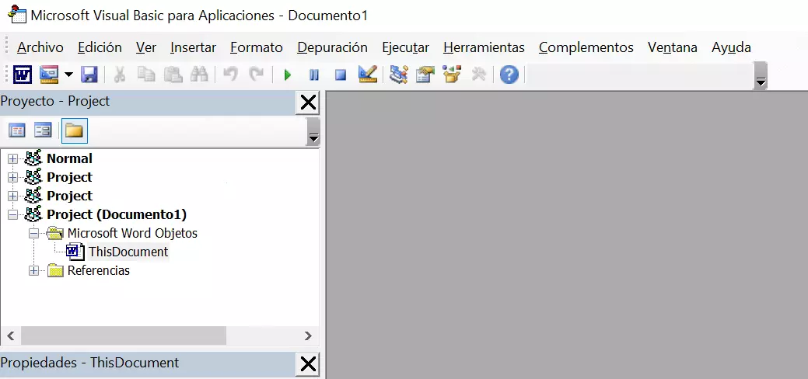Click the Toolbox wrench and hammer icon

click(479, 75)
